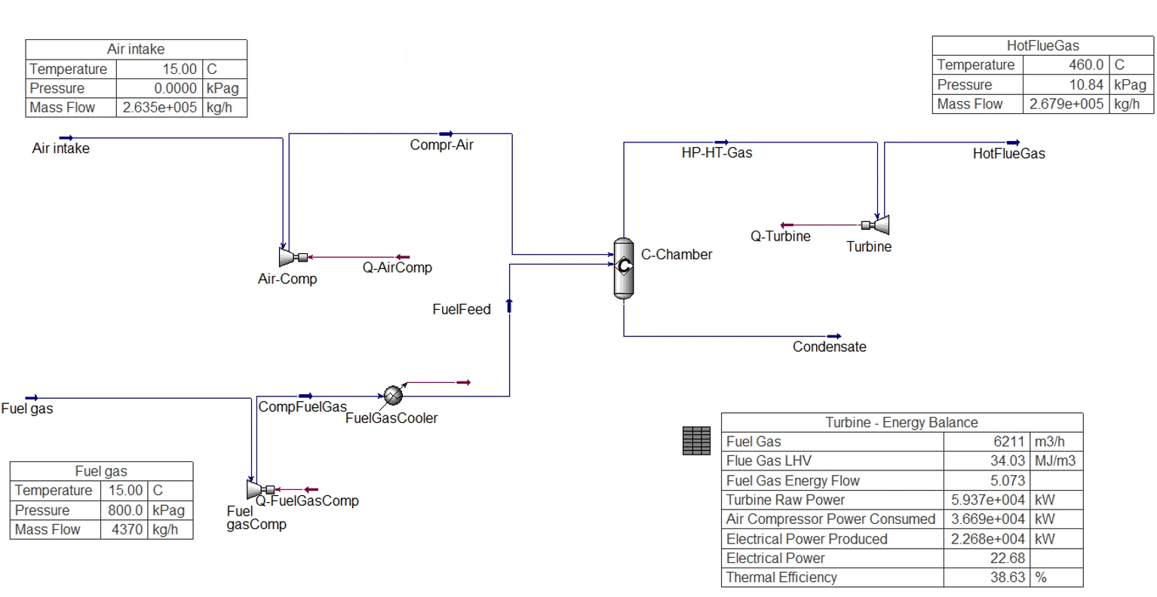
Task: Open the spreadsheet icon beside Turbine Energy Balance
Action: pyautogui.click(x=696, y=441)
